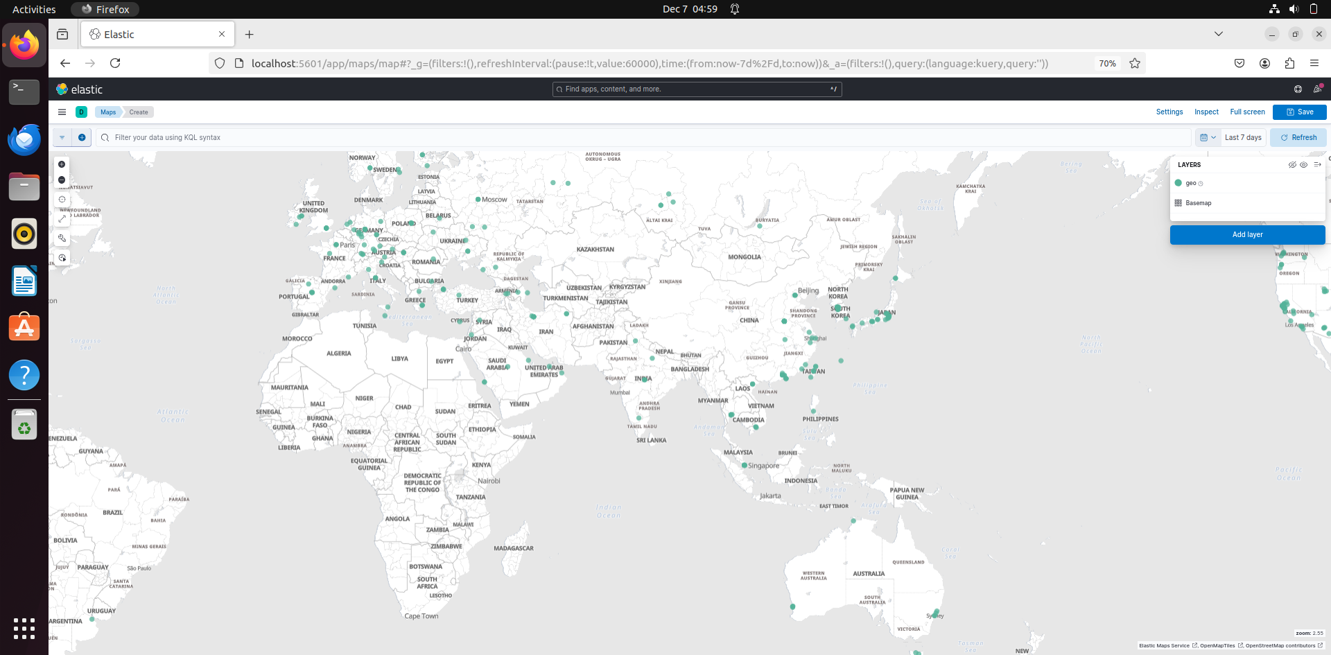Go back in Firefox history

coord(65,63)
